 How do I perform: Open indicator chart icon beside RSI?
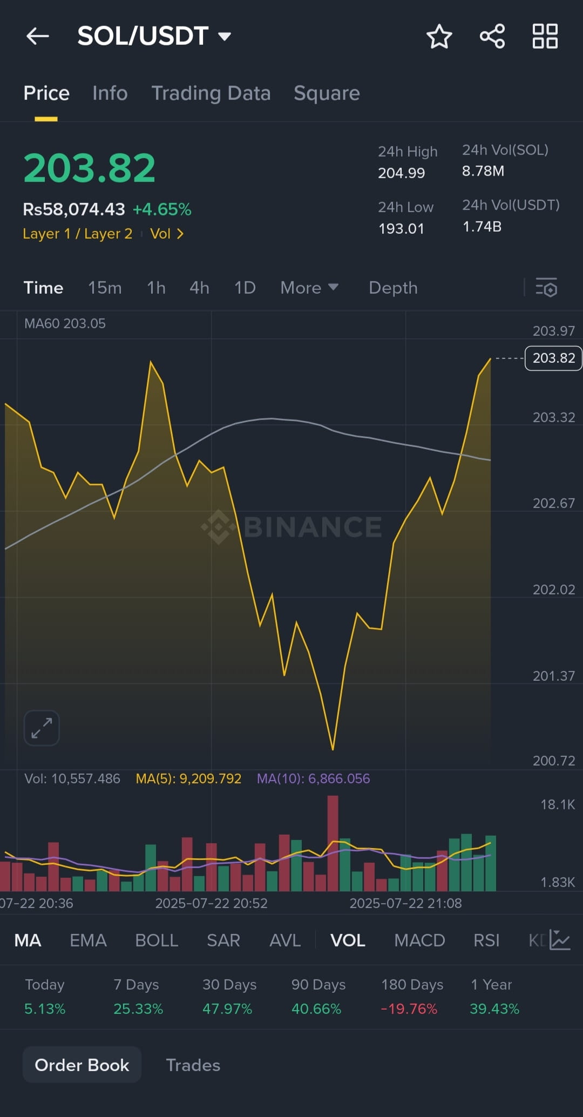tap(560, 940)
